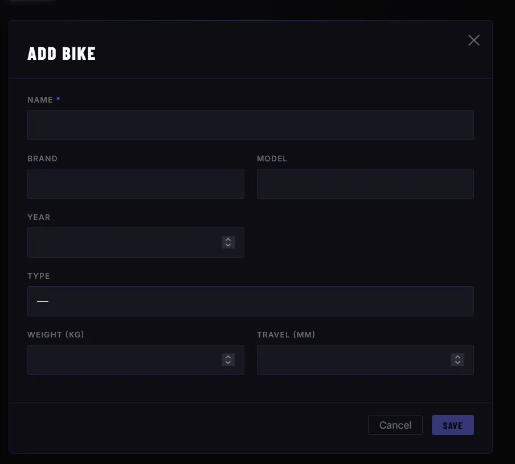Click the Cancel button
Screen dimensions: 515x464
[395, 425]
